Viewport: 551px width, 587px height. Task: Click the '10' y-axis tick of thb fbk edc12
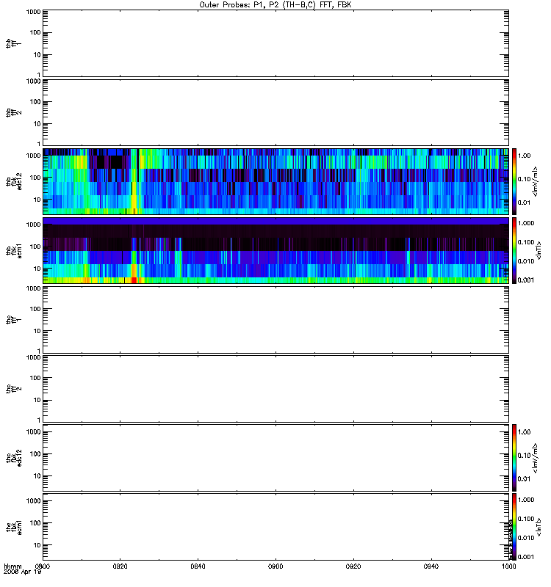37,200
